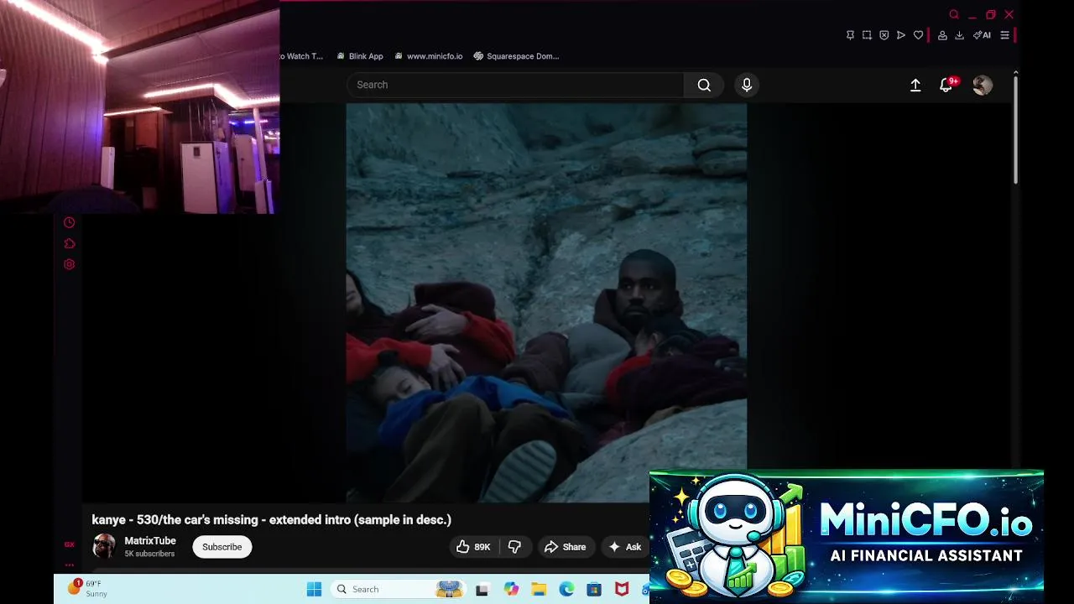Click the red tab search magnifier icon
Image resolution: width=1074 pixels, height=604 pixels.
tap(954, 14)
